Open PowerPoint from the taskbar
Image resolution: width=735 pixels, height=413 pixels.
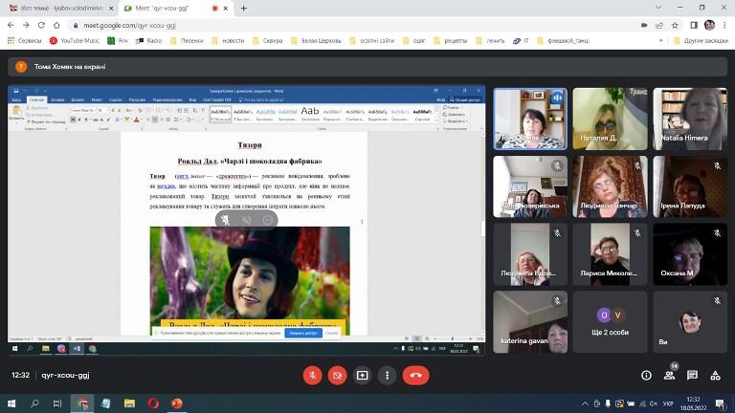pyautogui.click(x=177, y=403)
